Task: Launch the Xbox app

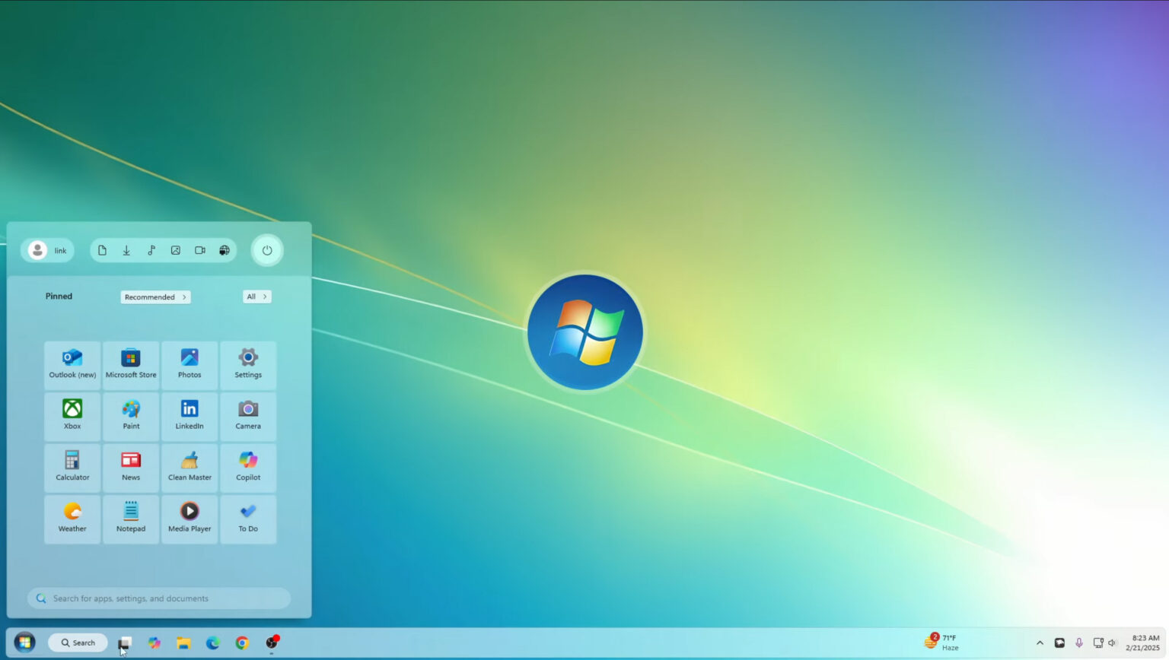Action: click(72, 416)
